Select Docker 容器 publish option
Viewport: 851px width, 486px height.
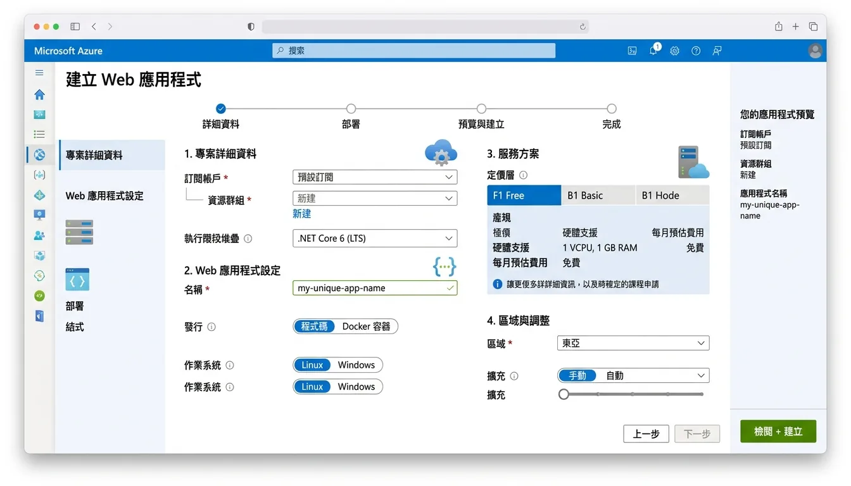(367, 327)
